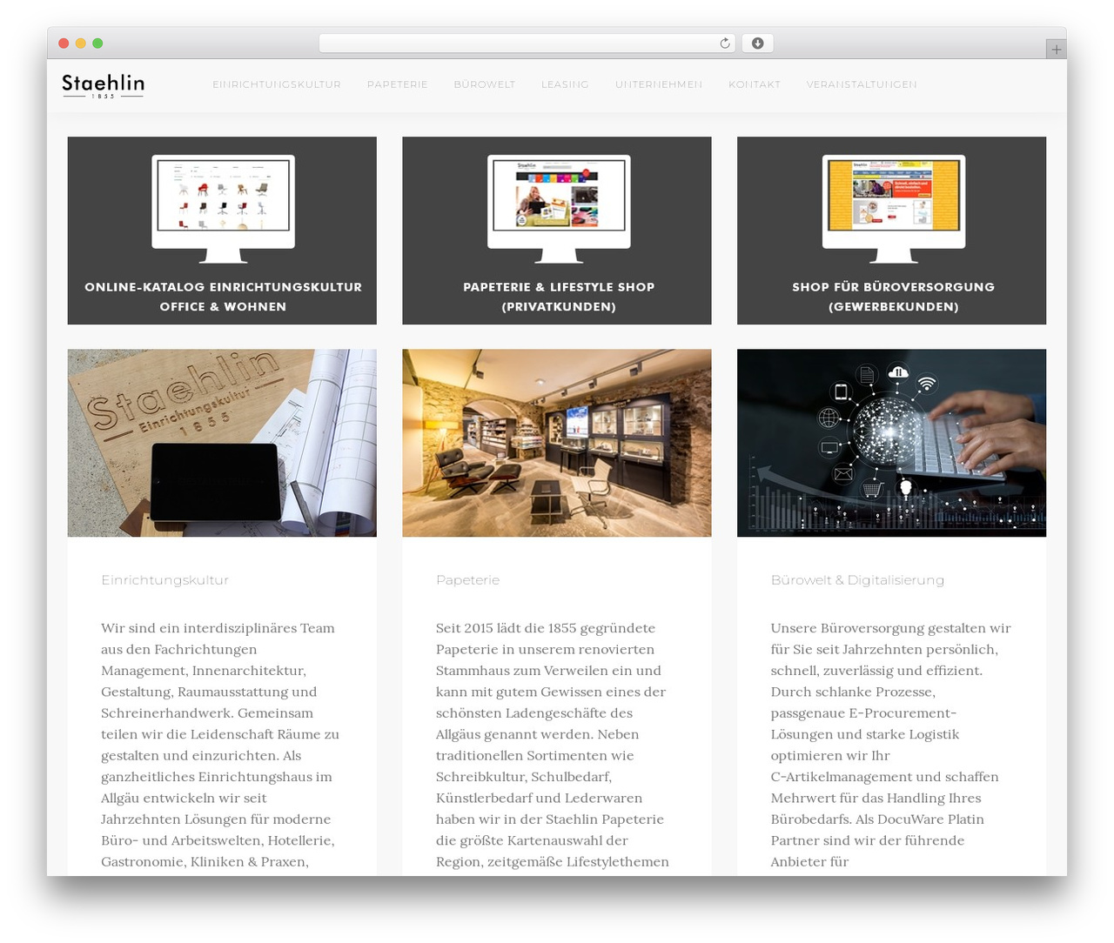Image resolution: width=1114 pixels, height=943 pixels.
Task: Open Papeterie & Lifestyle Shop (Privatkunden) link
Action: 559,297
